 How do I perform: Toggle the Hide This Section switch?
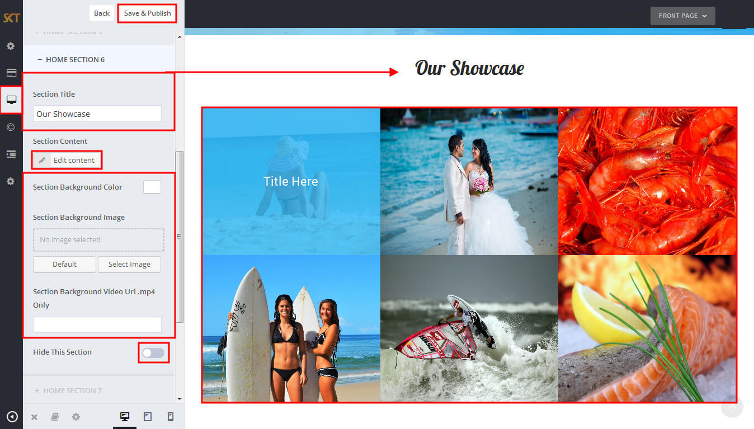coord(153,352)
